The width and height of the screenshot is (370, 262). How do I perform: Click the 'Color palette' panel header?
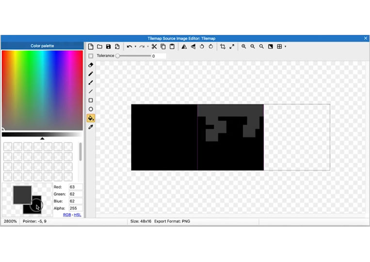coord(42,46)
